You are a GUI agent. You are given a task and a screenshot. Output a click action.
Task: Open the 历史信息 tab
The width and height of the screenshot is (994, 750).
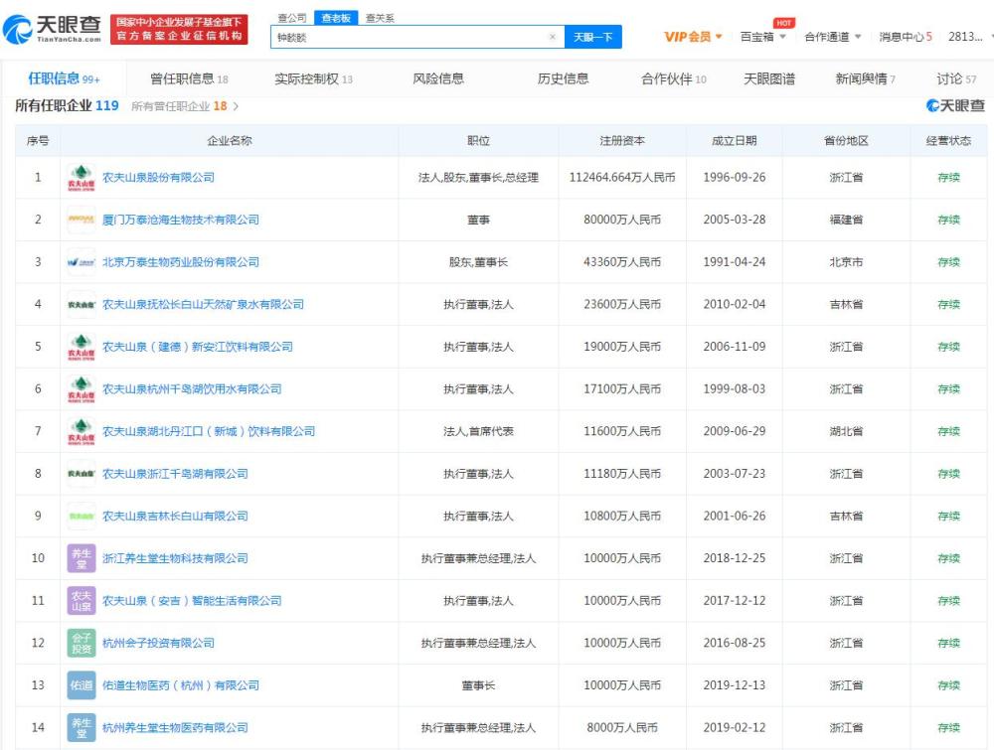pos(563,78)
